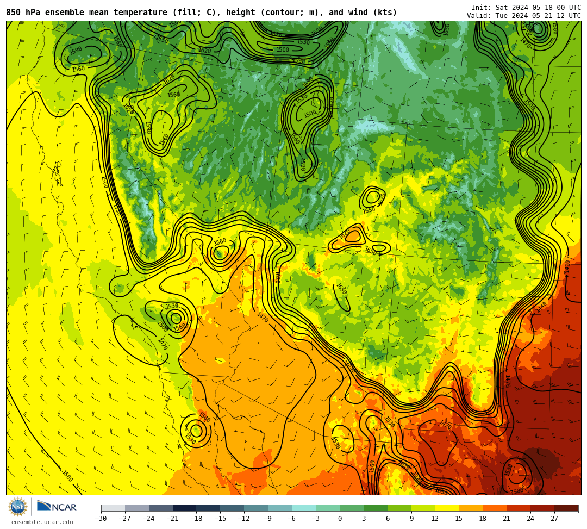Click the 1440 height contour label
The width and height of the screenshot is (587, 529).
click(x=542, y=307)
